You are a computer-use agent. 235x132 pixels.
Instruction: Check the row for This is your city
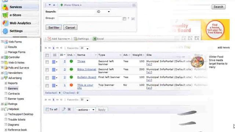tap(47, 85)
